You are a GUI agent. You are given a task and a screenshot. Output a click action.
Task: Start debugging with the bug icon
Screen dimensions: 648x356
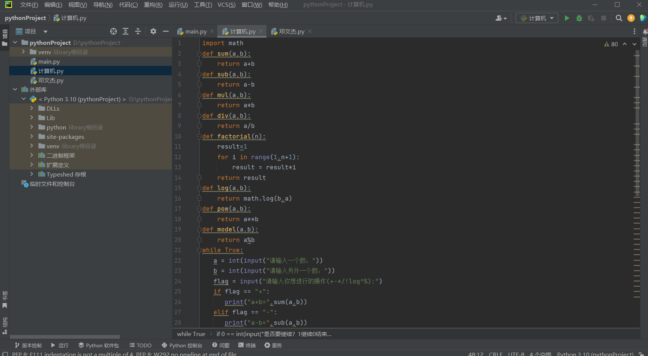(579, 18)
